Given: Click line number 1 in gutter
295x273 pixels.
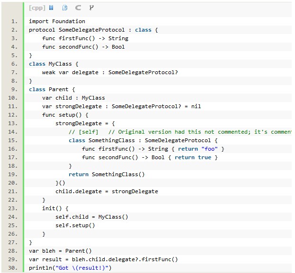Looking at the screenshot, I should 14,21.
